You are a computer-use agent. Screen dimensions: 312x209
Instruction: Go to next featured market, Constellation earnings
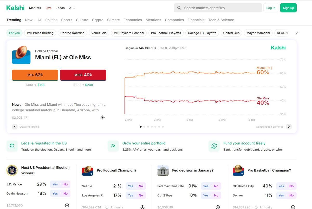coord(289,127)
